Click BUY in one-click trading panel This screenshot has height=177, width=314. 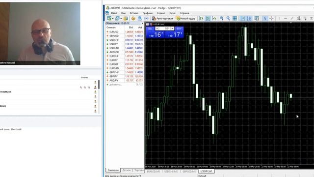[x=179, y=29]
